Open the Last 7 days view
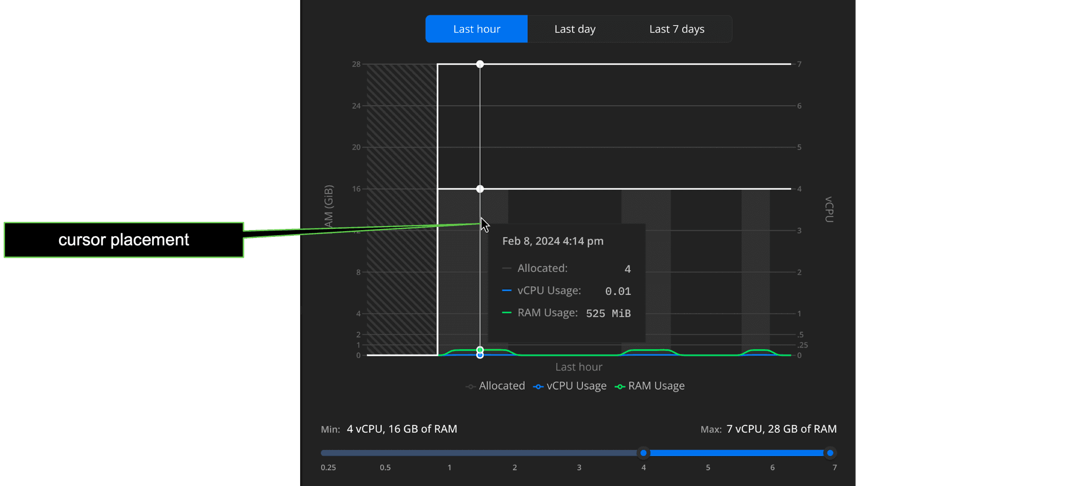Screen dimensions: 1081x486 pyautogui.click(x=676, y=29)
